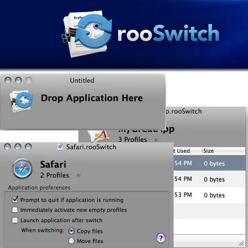Click the Safari.rooSwitch document proxy icon
Viewport: 248px width, 248px height.
pos(60,147)
